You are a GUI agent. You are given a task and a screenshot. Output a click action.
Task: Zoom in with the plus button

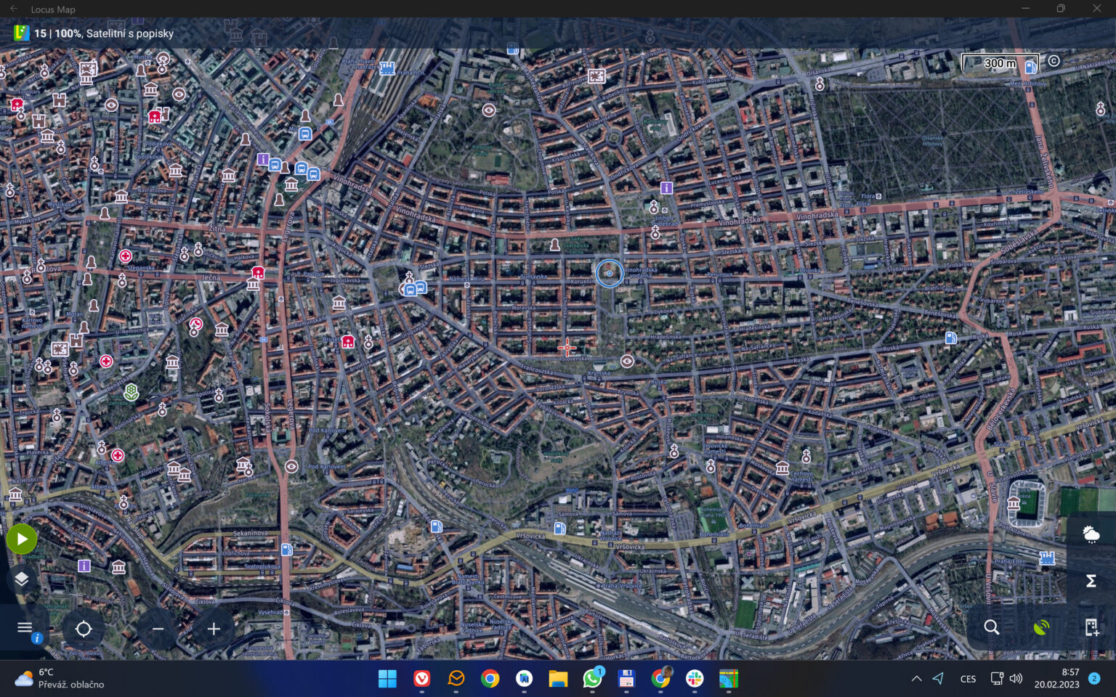(x=213, y=628)
